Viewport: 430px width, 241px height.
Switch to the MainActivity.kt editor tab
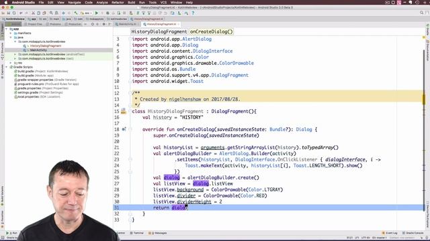pyautogui.click(x=128, y=24)
